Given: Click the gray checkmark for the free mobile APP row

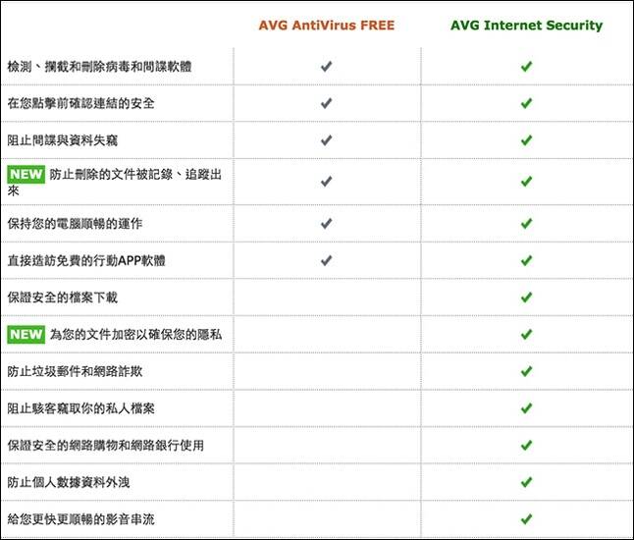Looking at the screenshot, I should click(x=326, y=260).
